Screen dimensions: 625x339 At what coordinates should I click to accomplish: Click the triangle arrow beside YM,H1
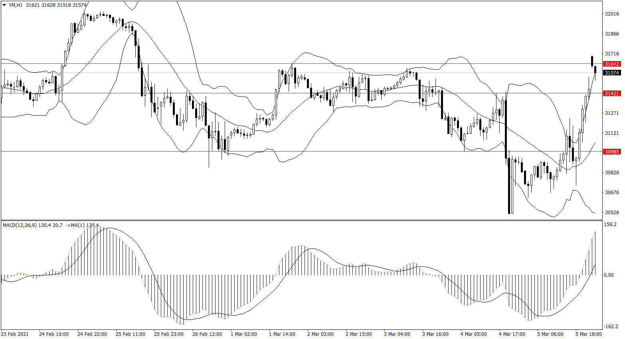click(4, 5)
